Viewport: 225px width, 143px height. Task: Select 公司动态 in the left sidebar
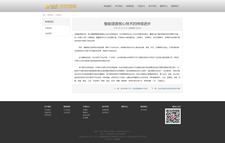click(x=48, y=28)
